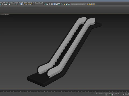Toggle Percent Snap

coord(29,4)
